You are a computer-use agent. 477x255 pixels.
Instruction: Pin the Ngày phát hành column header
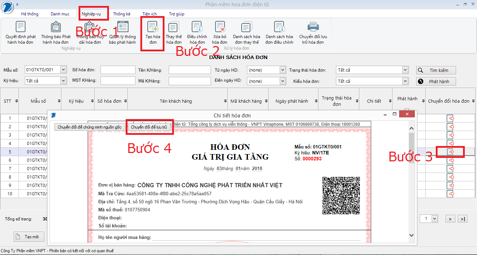[x=316, y=101]
